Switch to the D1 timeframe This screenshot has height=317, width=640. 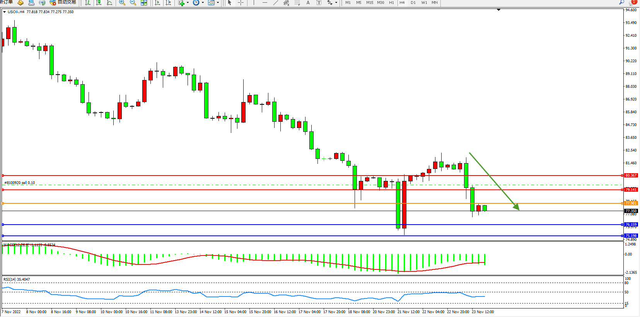click(413, 3)
